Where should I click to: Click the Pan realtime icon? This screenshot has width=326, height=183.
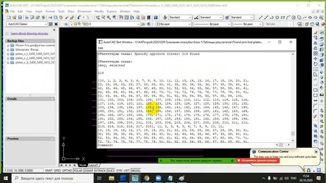pos(97,18)
